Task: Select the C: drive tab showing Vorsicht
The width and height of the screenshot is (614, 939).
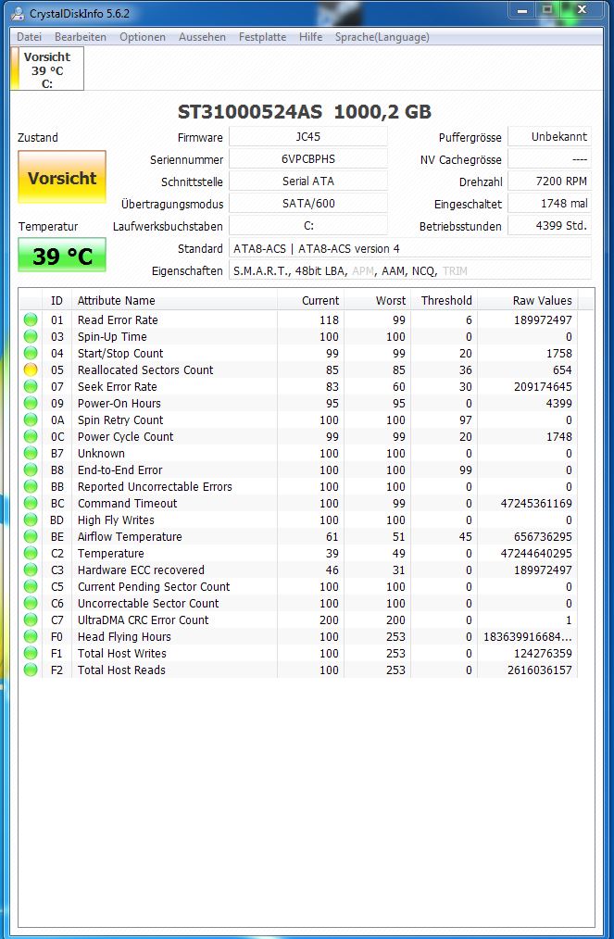Action: click(47, 69)
